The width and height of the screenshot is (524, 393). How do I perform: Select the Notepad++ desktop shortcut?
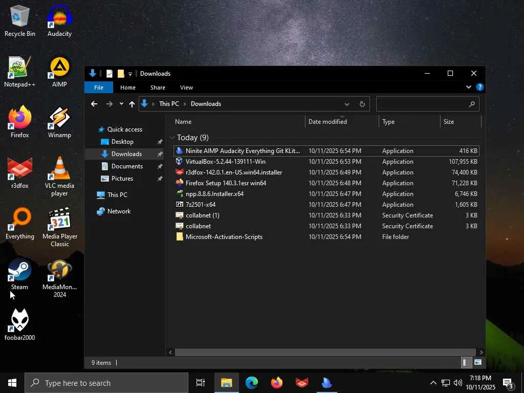pos(20,72)
